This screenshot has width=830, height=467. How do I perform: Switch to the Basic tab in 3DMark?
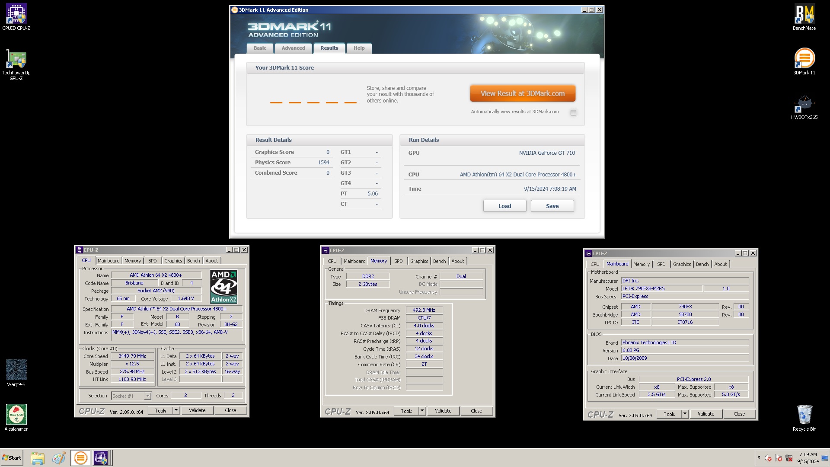pos(260,48)
